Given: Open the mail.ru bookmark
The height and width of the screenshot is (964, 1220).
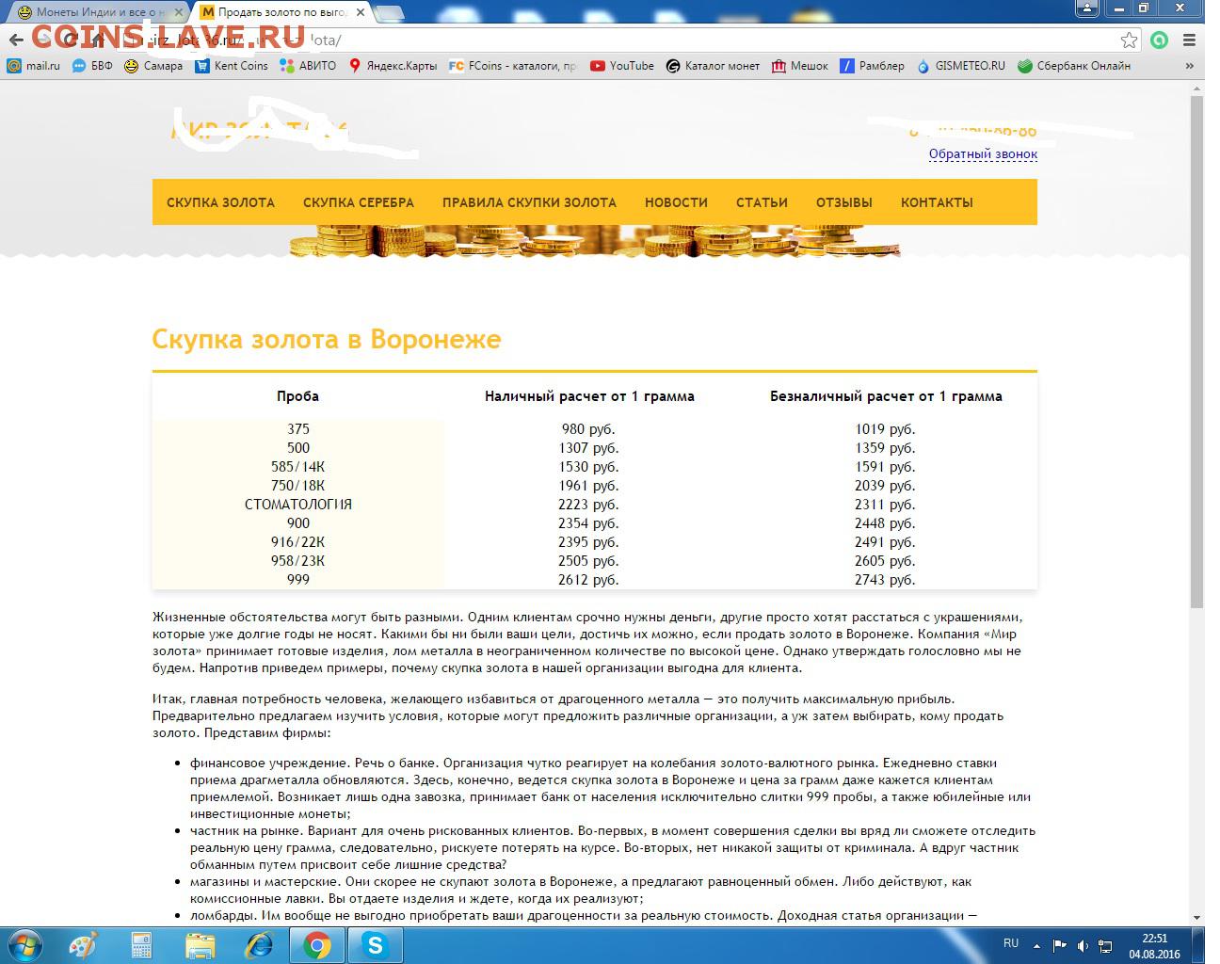Looking at the screenshot, I should 33,66.
